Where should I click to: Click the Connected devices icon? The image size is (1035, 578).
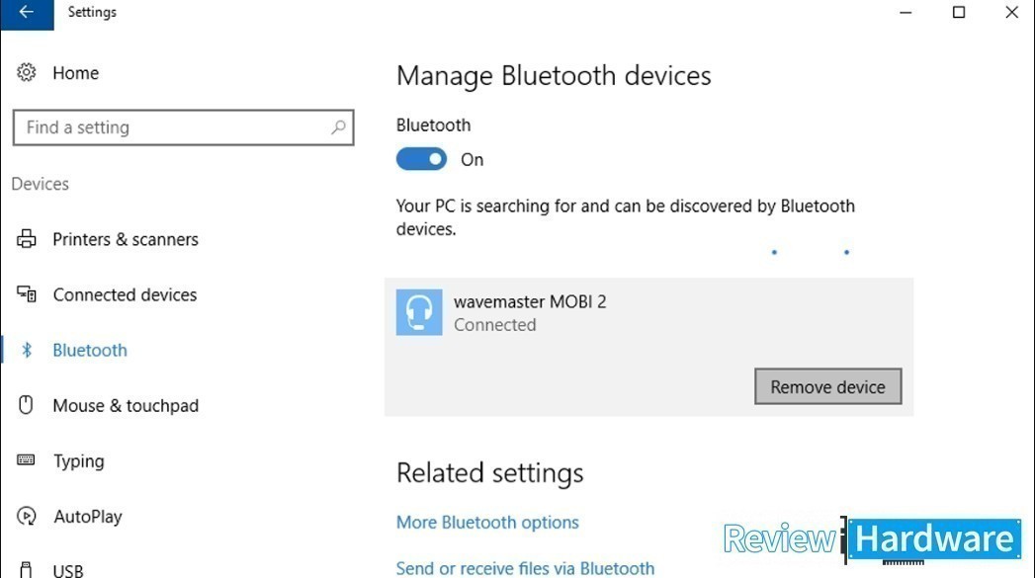27,293
